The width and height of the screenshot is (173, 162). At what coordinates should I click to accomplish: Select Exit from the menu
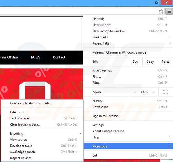point(128,155)
